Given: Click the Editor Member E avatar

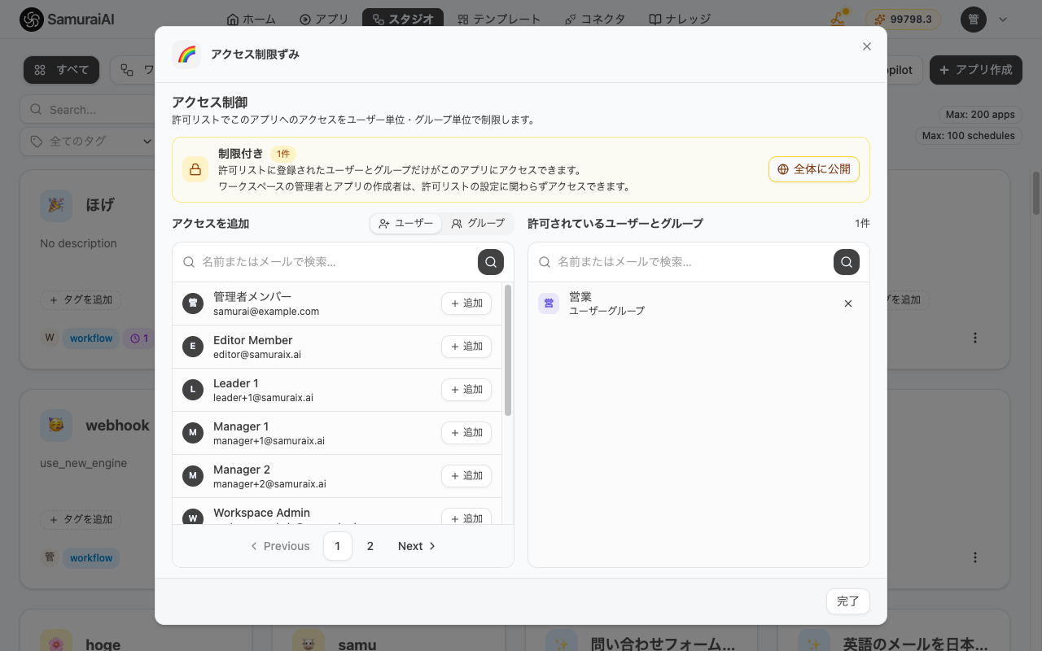Looking at the screenshot, I should pyautogui.click(x=193, y=346).
